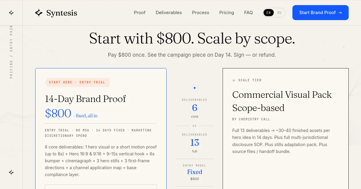Open the Process nav link

click(201, 13)
